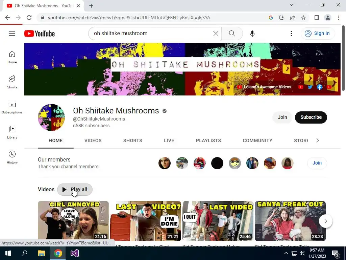Click the taskbar volume icon

coord(302,253)
